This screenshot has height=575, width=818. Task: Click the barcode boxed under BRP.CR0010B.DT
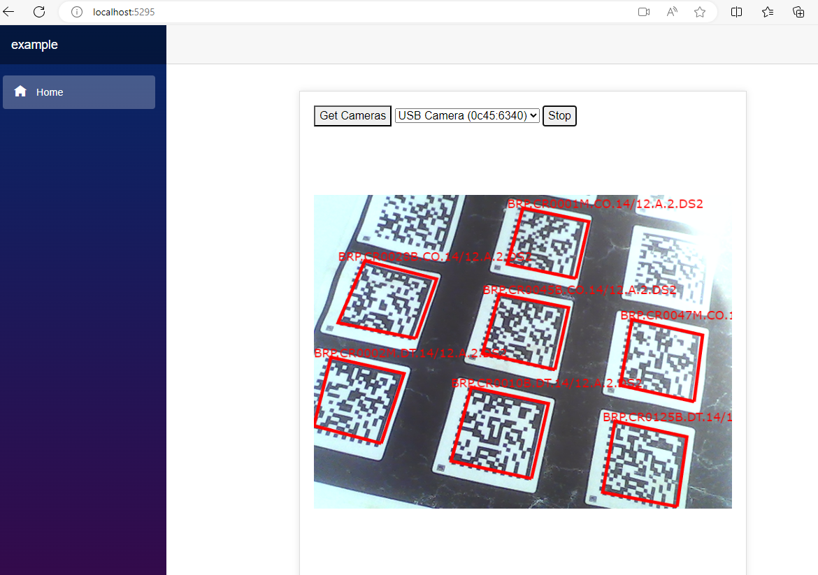[x=498, y=433]
